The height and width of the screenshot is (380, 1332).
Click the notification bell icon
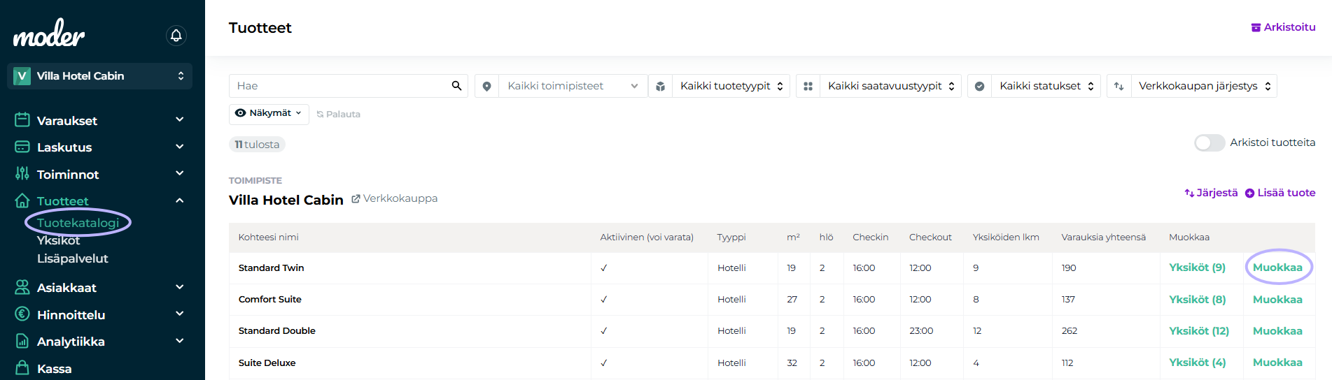pos(176,35)
